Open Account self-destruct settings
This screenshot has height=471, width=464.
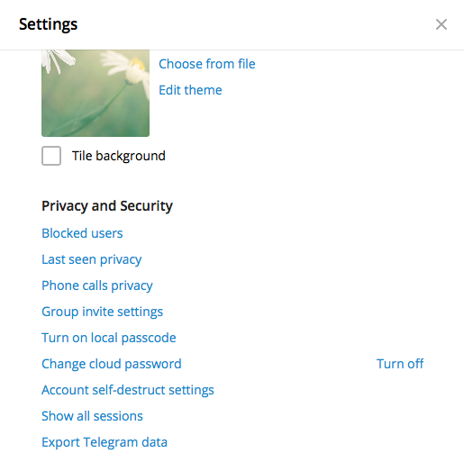click(x=128, y=390)
